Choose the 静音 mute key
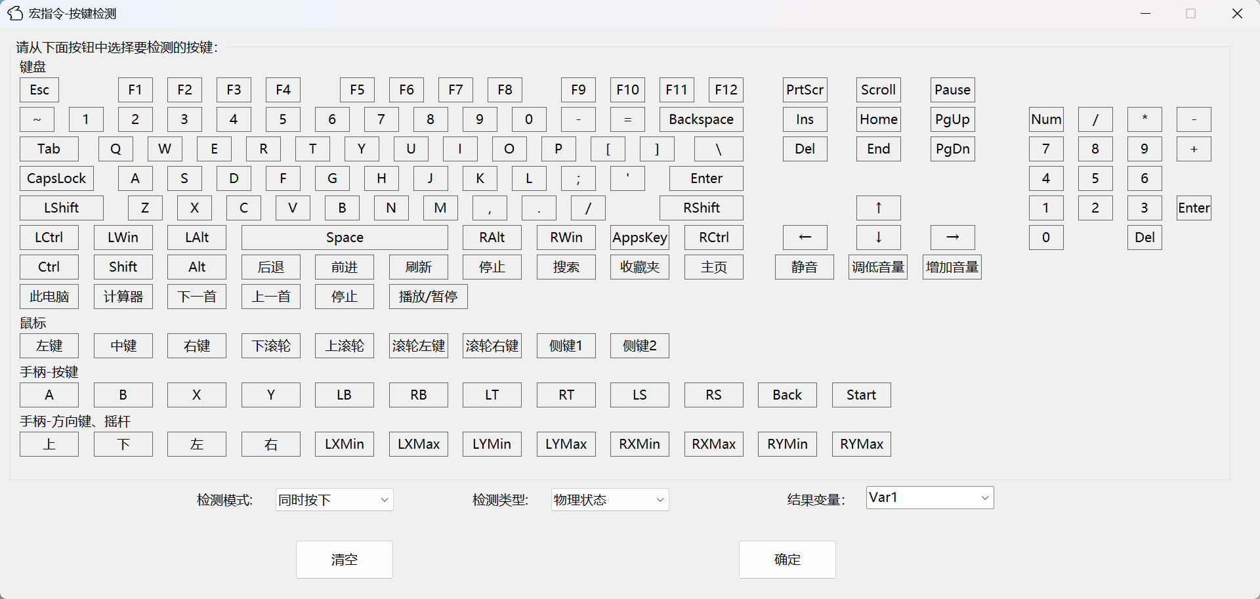This screenshot has width=1260, height=599. (x=805, y=267)
